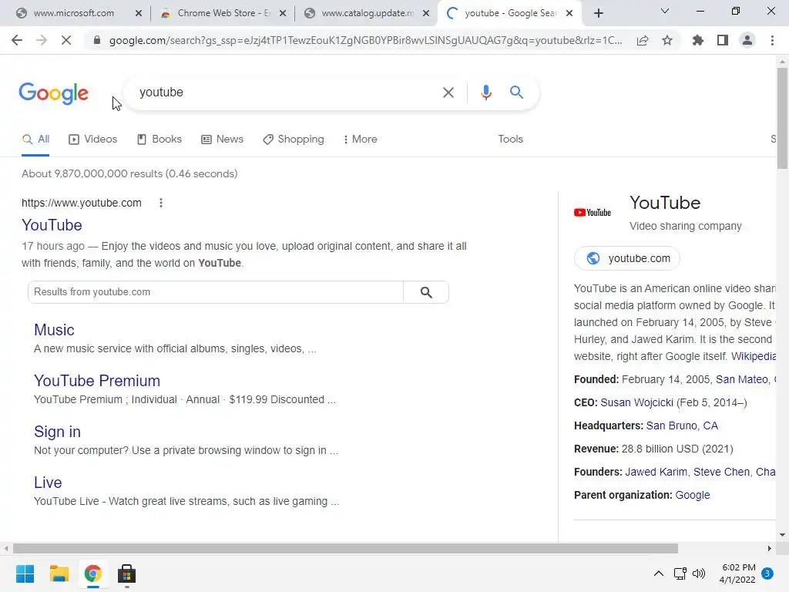
Task: Click the Google logo
Action: click(54, 93)
